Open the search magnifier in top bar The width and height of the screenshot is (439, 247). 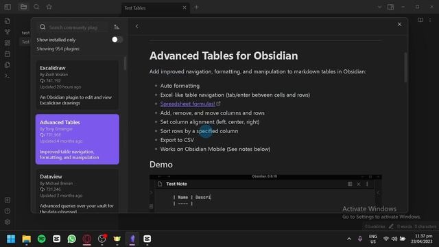click(36, 7)
